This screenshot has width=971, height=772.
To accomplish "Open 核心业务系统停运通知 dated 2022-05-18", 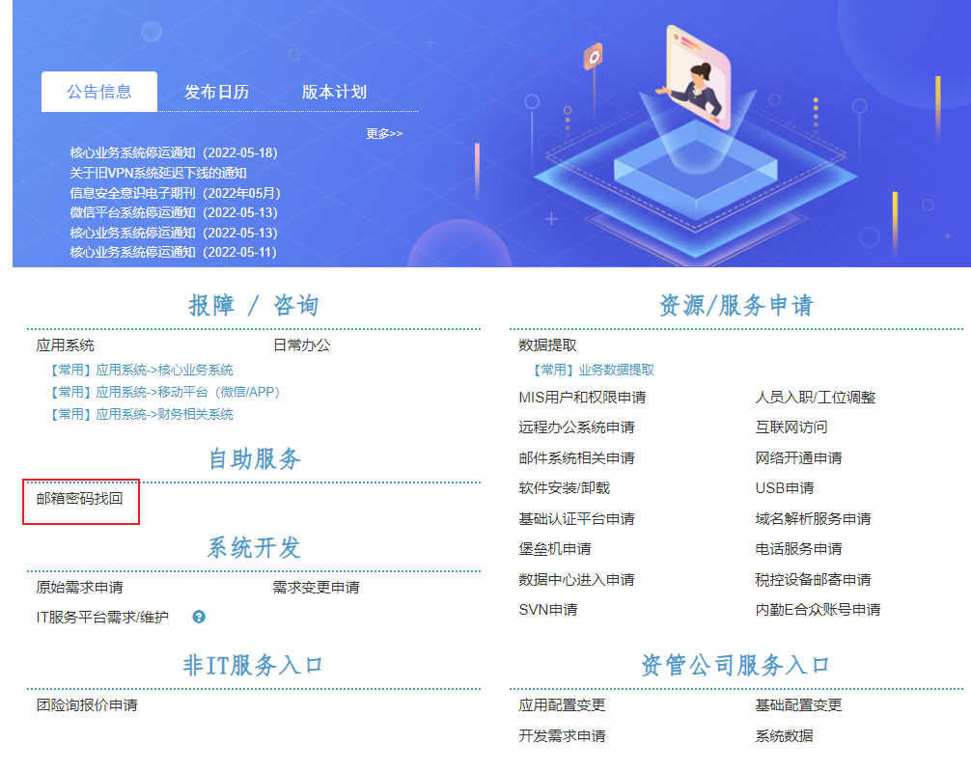I will 174,152.
